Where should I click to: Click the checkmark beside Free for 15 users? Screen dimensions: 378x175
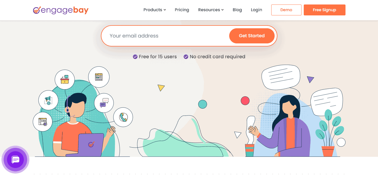pos(135,57)
